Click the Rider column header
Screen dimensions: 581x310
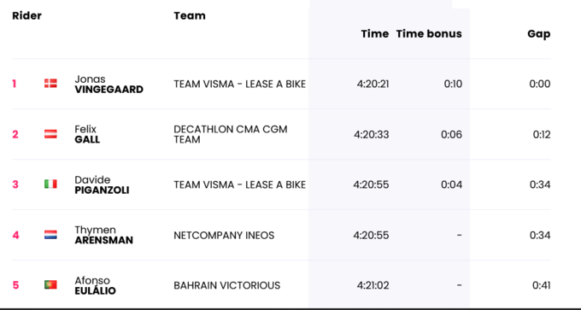[x=26, y=15]
